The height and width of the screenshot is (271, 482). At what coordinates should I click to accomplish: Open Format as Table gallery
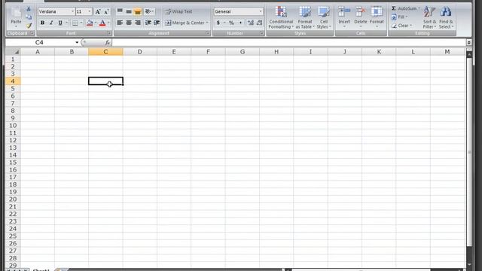pos(305,17)
